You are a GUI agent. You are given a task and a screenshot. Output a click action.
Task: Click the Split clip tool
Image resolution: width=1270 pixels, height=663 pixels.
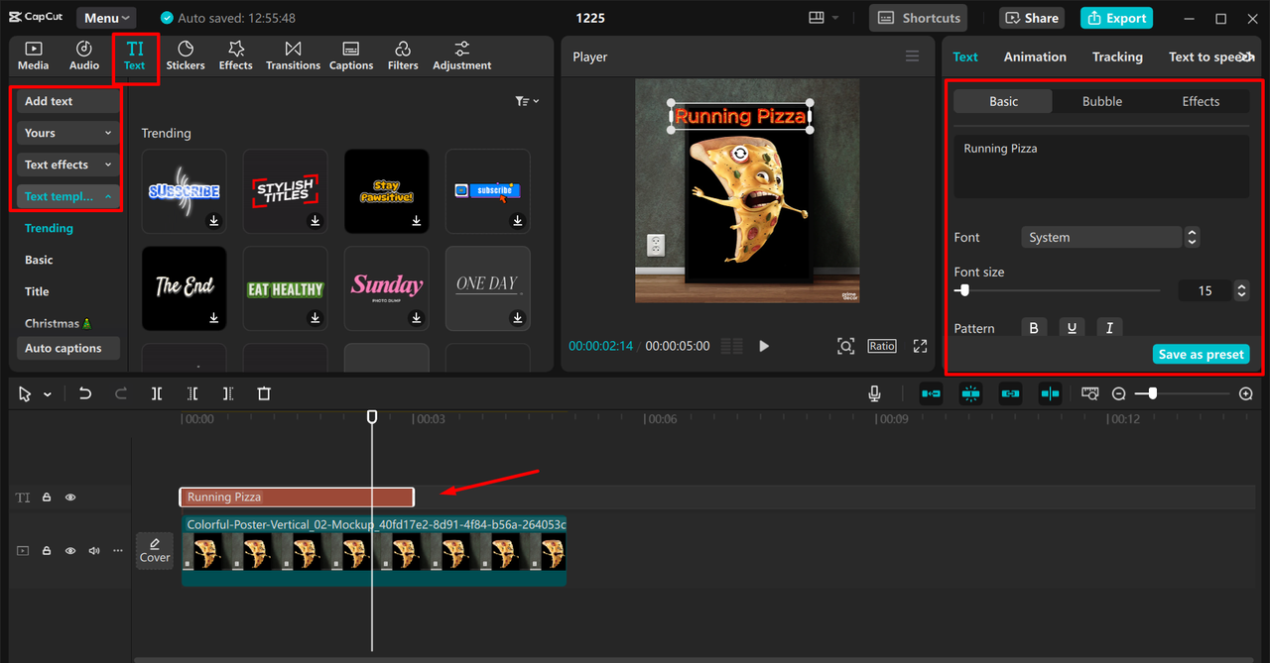click(157, 393)
